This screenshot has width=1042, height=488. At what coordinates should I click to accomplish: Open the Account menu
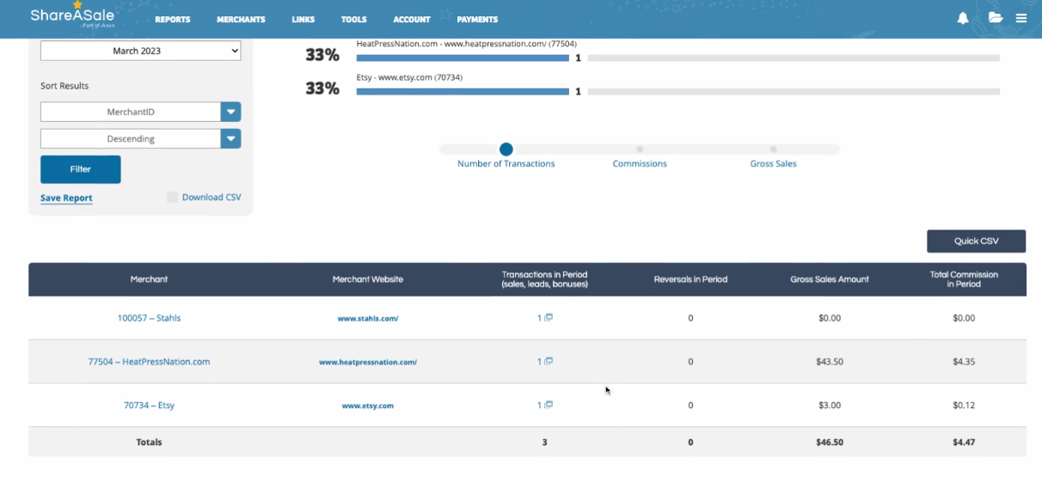click(x=412, y=19)
